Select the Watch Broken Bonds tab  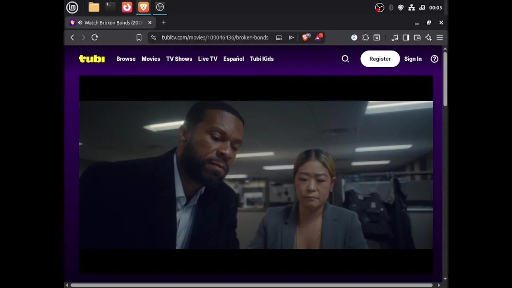pyautogui.click(x=110, y=23)
